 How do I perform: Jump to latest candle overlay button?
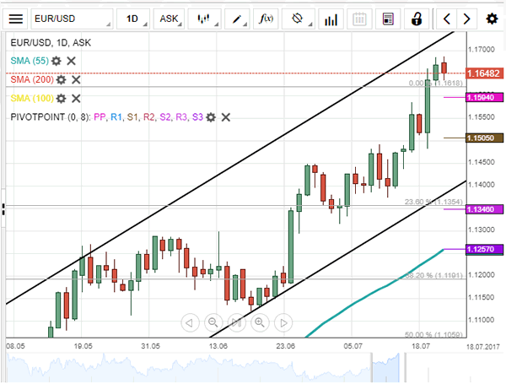coord(236,322)
